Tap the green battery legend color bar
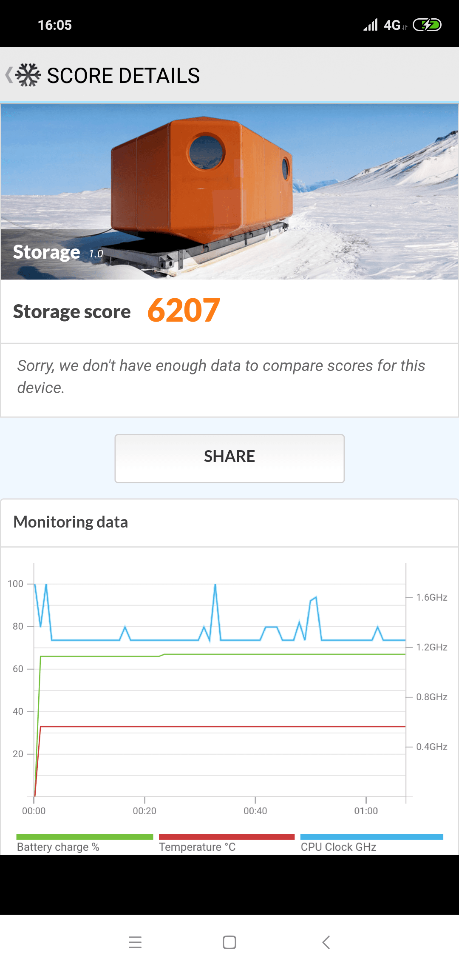This screenshot has height=970, width=459. click(x=85, y=837)
